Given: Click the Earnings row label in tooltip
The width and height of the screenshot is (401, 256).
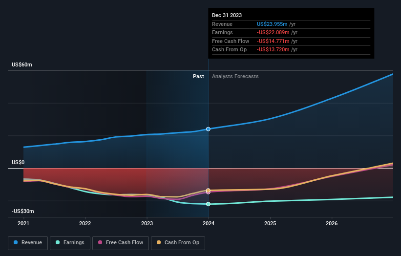Looking at the screenshot, I should pyautogui.click(x=223, y=32).
